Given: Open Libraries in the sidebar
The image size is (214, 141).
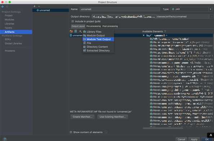Looking at the screenshot, I should point(9,24).
